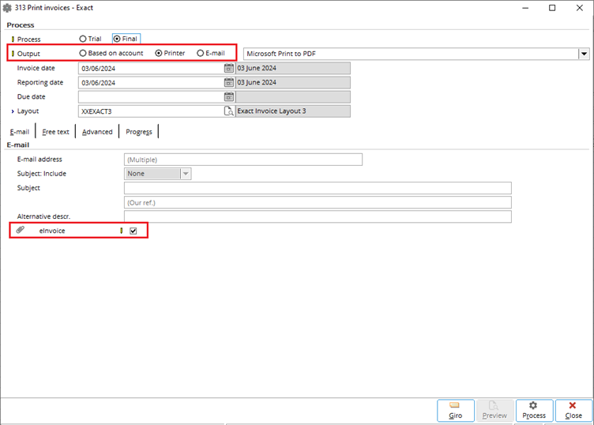The image size is (594, 425).
Task: Choose Printer as the output
Action: [x=170, y=54]
